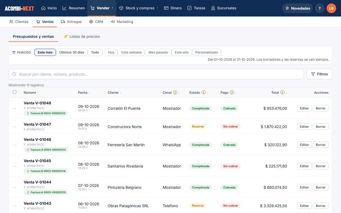
Task: Switch to the CRM tab
Action: click(96, 22)
